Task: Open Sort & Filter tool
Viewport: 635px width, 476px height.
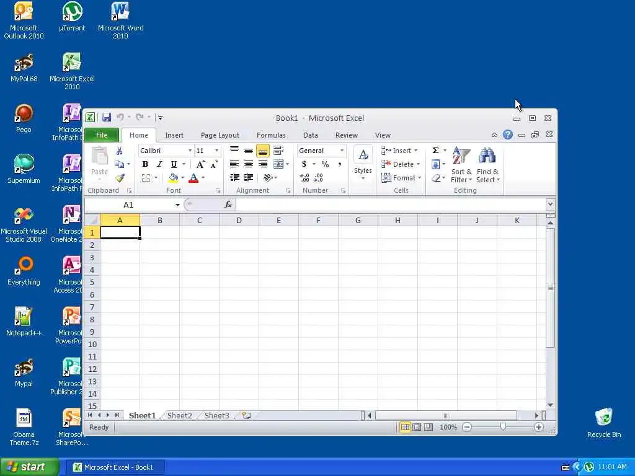Action: [461, 165]
